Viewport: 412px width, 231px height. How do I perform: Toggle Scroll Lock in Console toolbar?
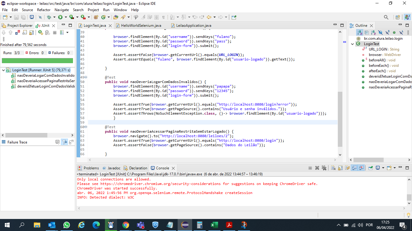point(340,168)
